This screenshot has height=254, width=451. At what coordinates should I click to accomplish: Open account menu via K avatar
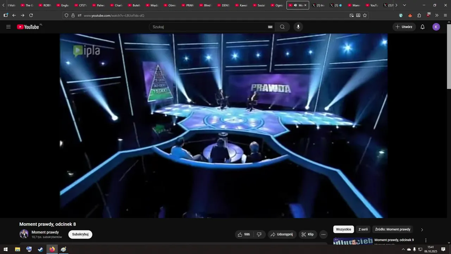[436, 27]
